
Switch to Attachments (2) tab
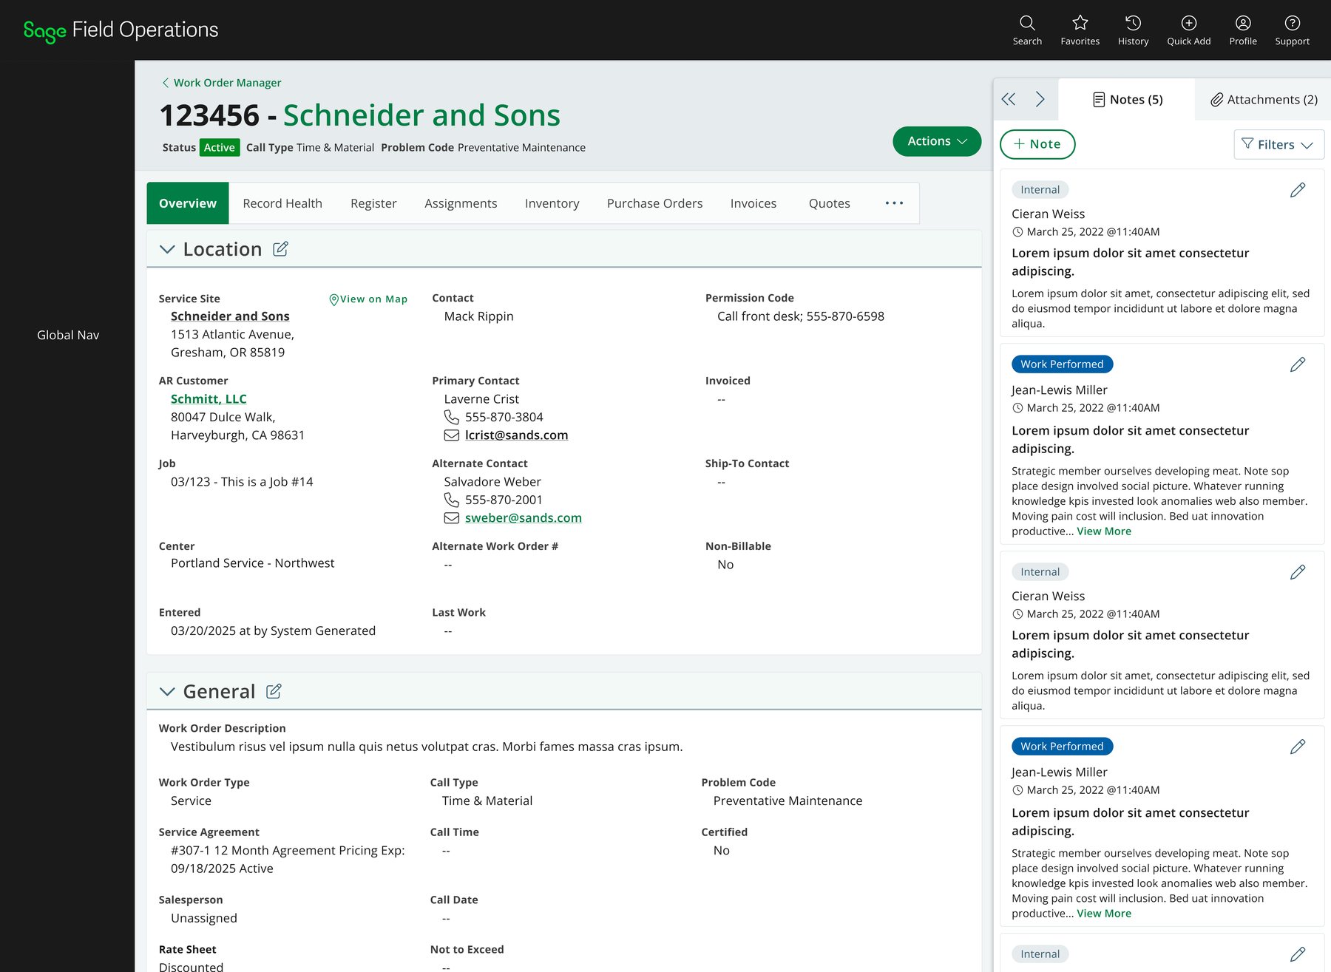1263,99
